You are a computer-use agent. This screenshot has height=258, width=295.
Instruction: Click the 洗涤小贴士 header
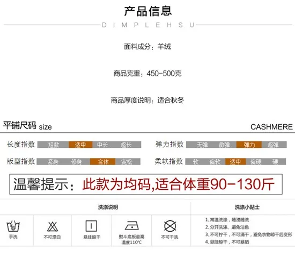tap(247, 207)
